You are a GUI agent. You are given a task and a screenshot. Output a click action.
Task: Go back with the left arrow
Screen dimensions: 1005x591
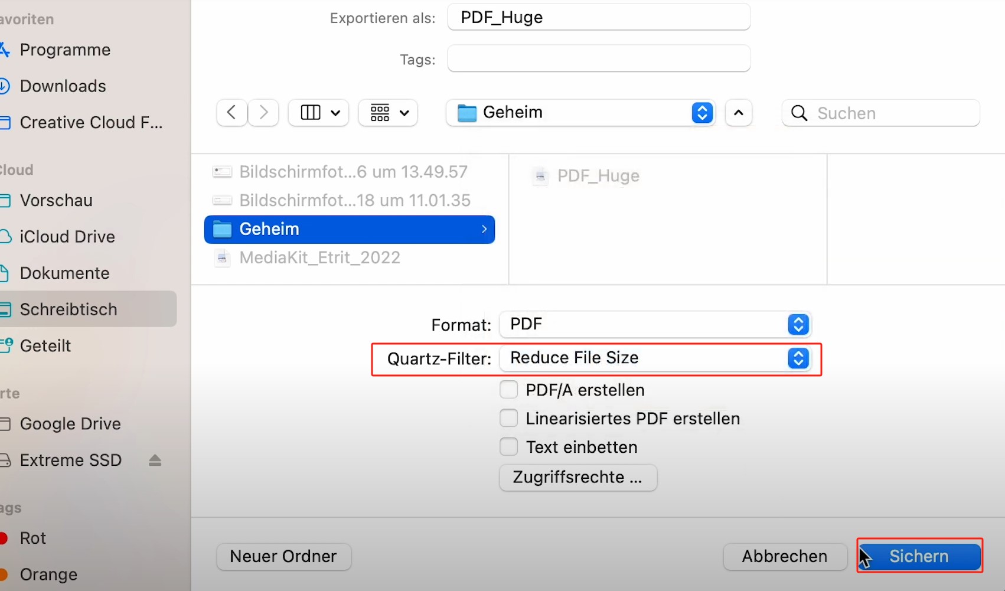(x=231, y=112)
